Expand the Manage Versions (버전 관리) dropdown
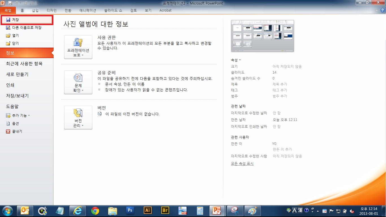386x217 pixels. coord(78,118)
